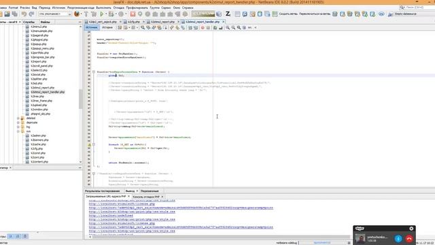Screen dimensions: 435x245
Task: Collapse the 'sys' folder node
Action: point(18,131)
